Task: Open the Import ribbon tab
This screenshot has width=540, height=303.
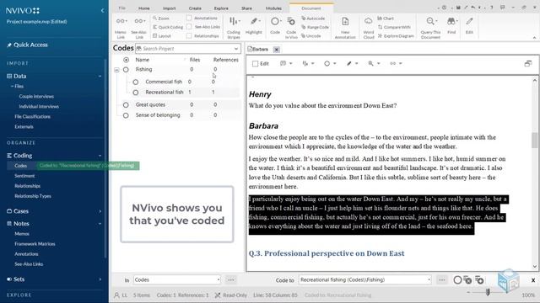Action: coord(169,8)
